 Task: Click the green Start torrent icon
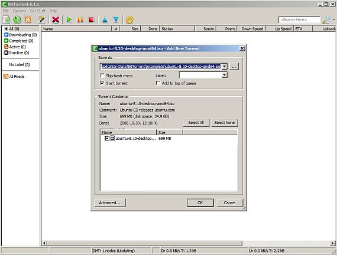tap(69, 19)
